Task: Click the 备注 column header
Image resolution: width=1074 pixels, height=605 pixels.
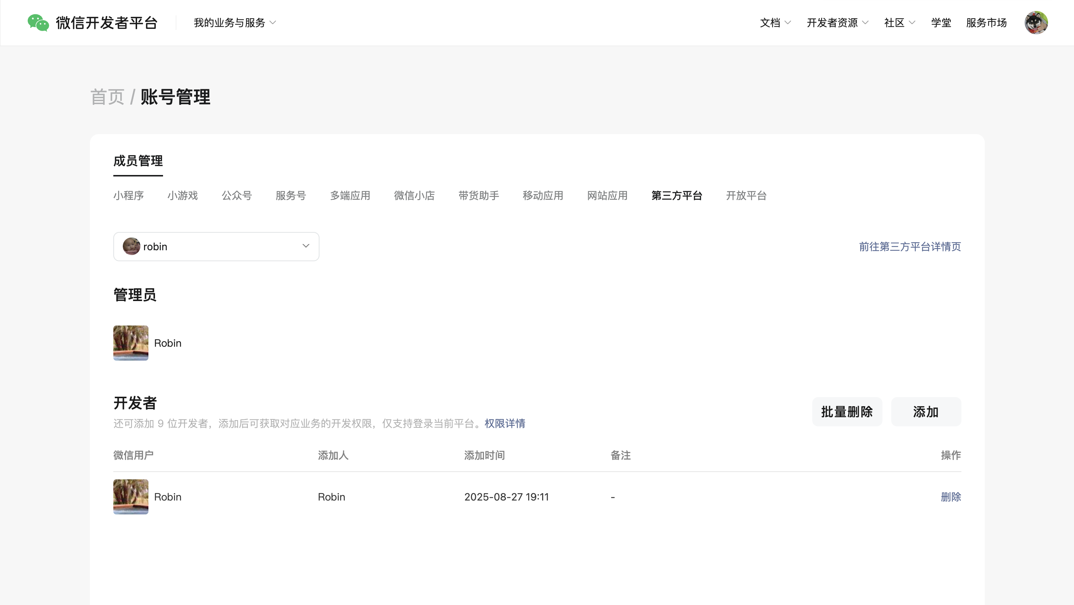Action: click(x=620, y=455)
